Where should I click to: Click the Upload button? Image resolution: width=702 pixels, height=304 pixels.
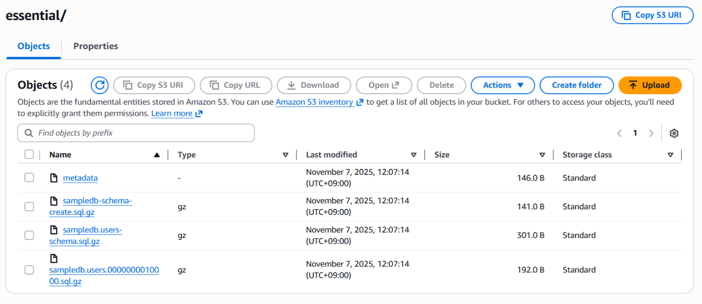(x=650, y=85)
